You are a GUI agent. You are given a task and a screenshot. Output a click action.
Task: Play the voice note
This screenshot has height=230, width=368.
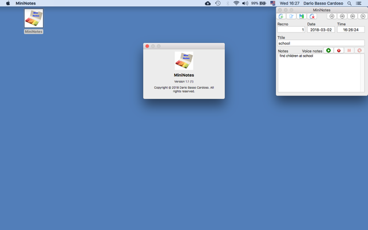(x=329, y=50)
